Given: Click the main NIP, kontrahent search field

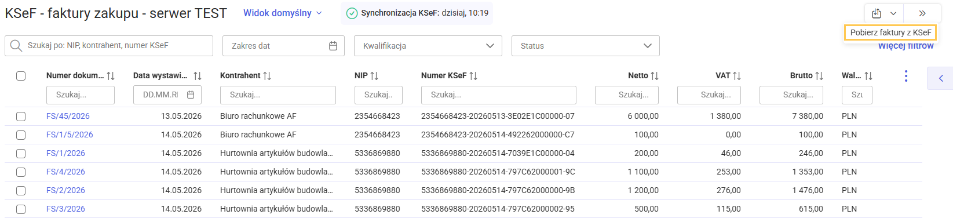Looking at the screenshot, I should coord(109,46).
